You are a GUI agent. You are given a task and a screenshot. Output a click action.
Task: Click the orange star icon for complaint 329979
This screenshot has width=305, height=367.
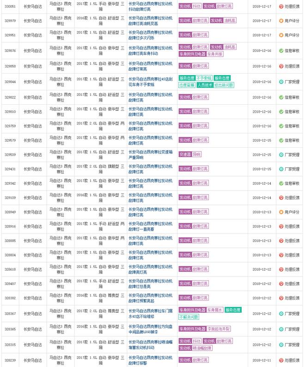pyautogui.click(x=281, y=21)
